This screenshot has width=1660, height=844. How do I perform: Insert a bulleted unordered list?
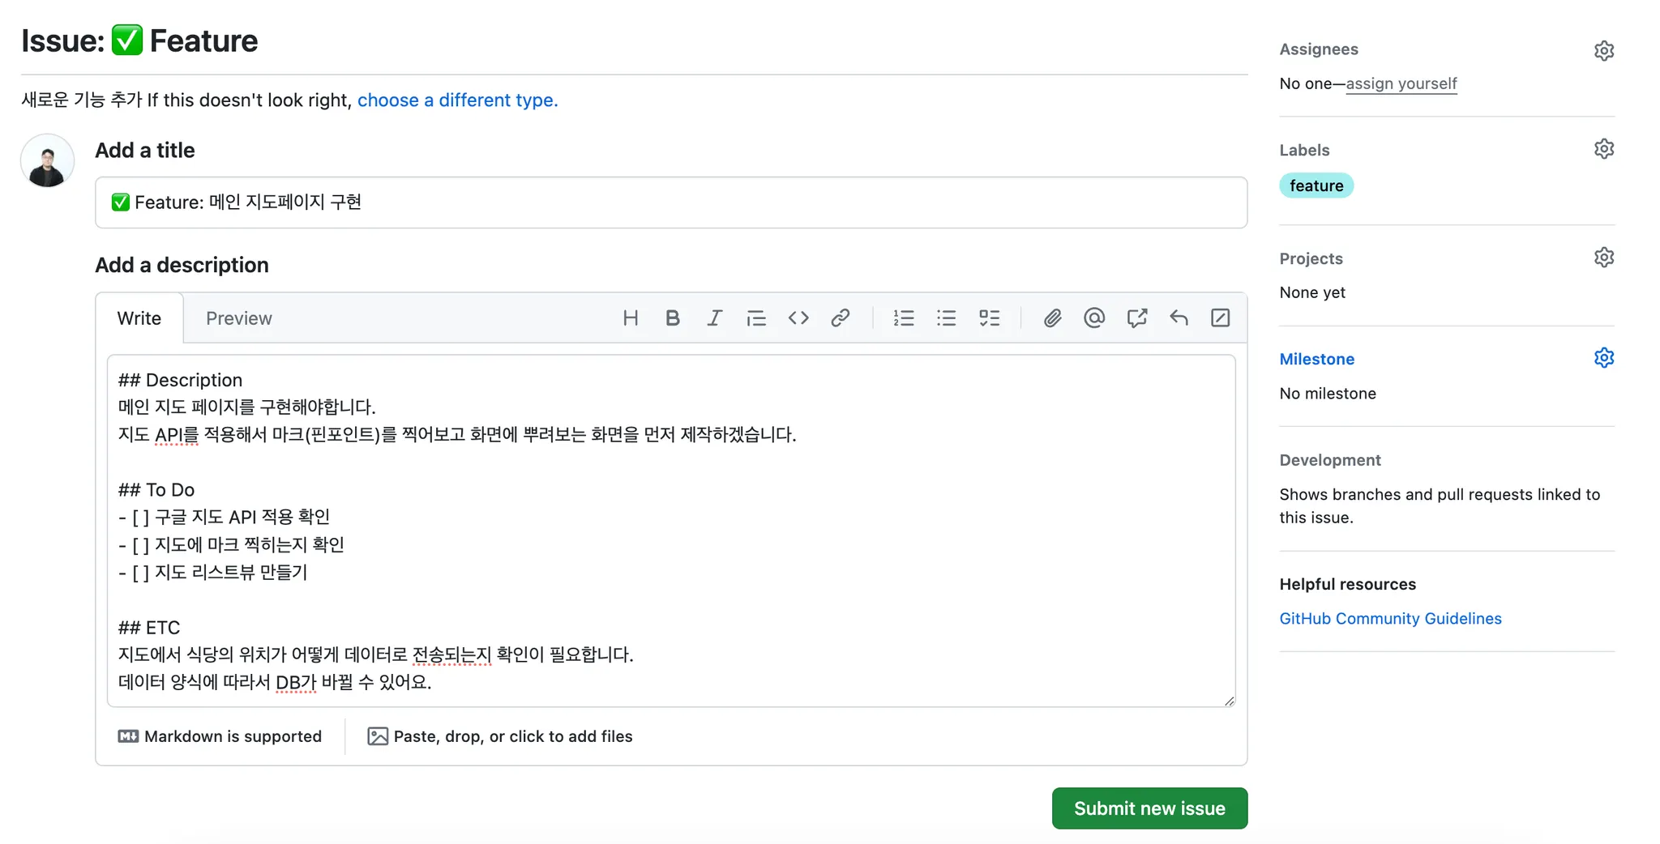(x=946, y=318)
